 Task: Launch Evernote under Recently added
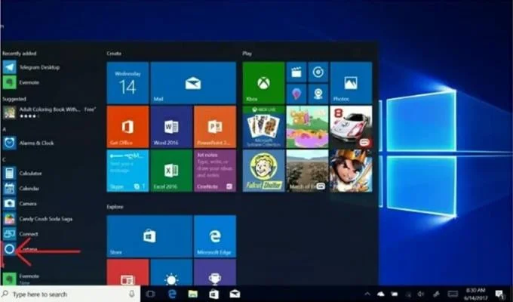click(21, 82)
